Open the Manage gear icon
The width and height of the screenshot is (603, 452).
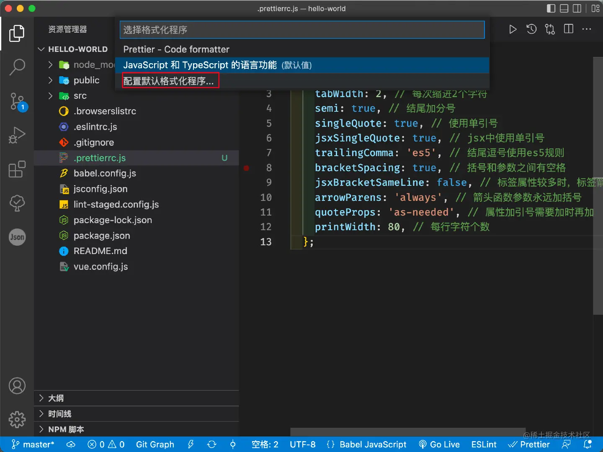click(17, 419)
